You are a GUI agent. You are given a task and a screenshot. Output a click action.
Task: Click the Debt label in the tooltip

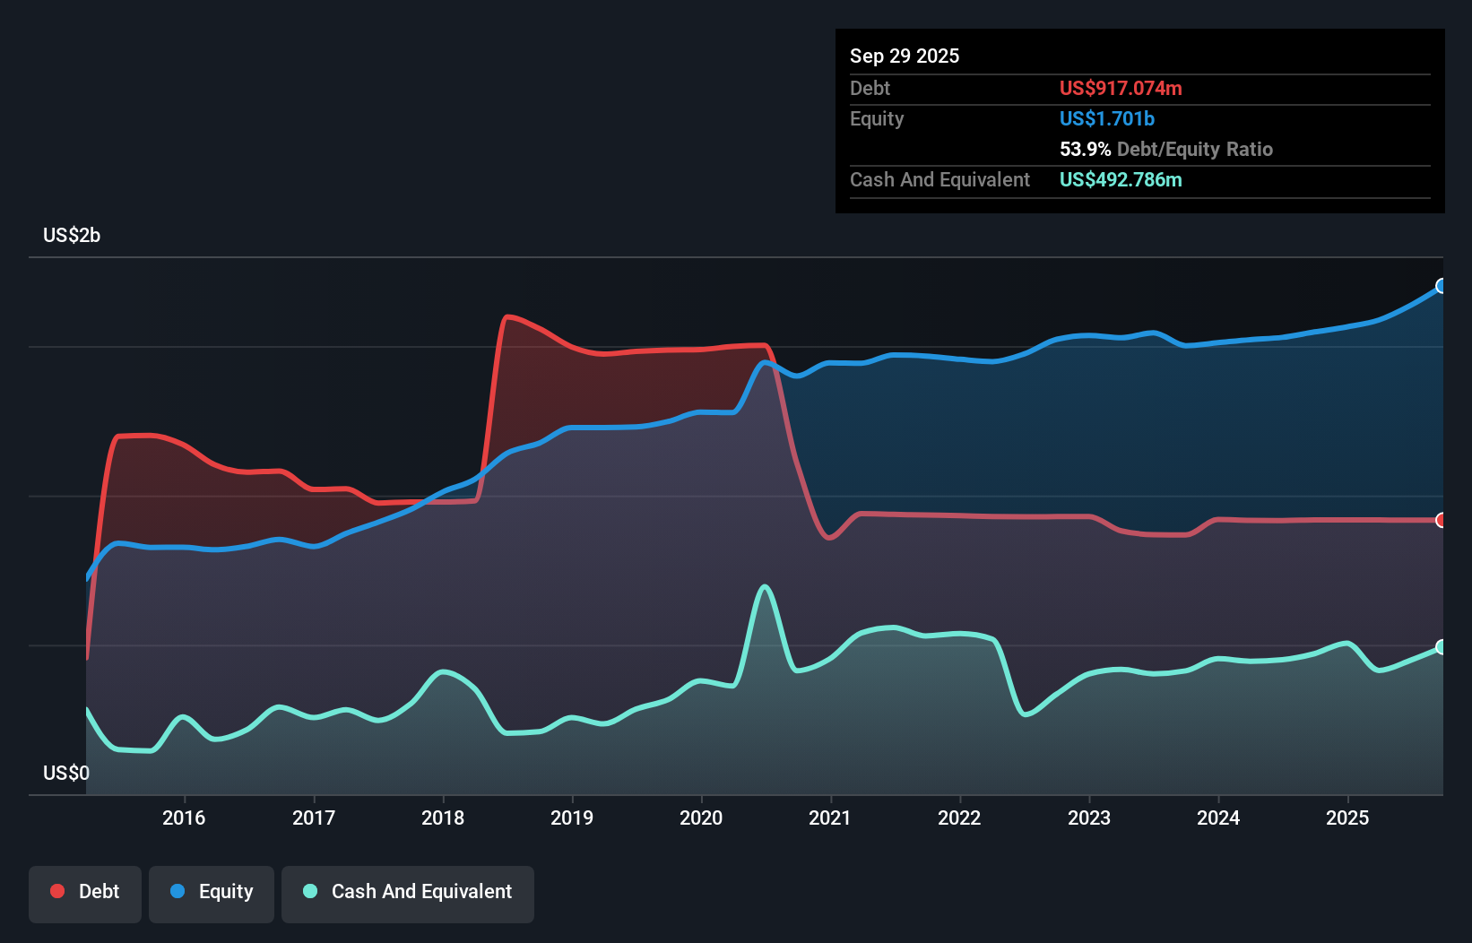(870, 88)
